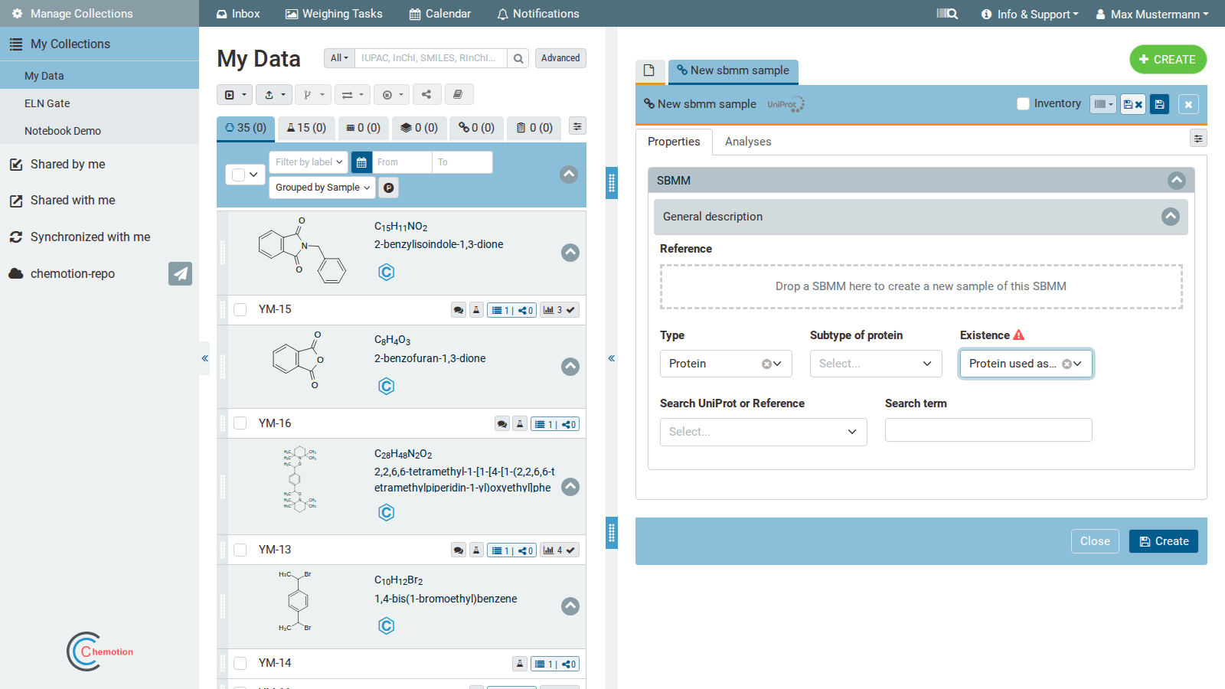Open Notifications in the top bar
Screen dimensions: 1225x689
point(538,14)
